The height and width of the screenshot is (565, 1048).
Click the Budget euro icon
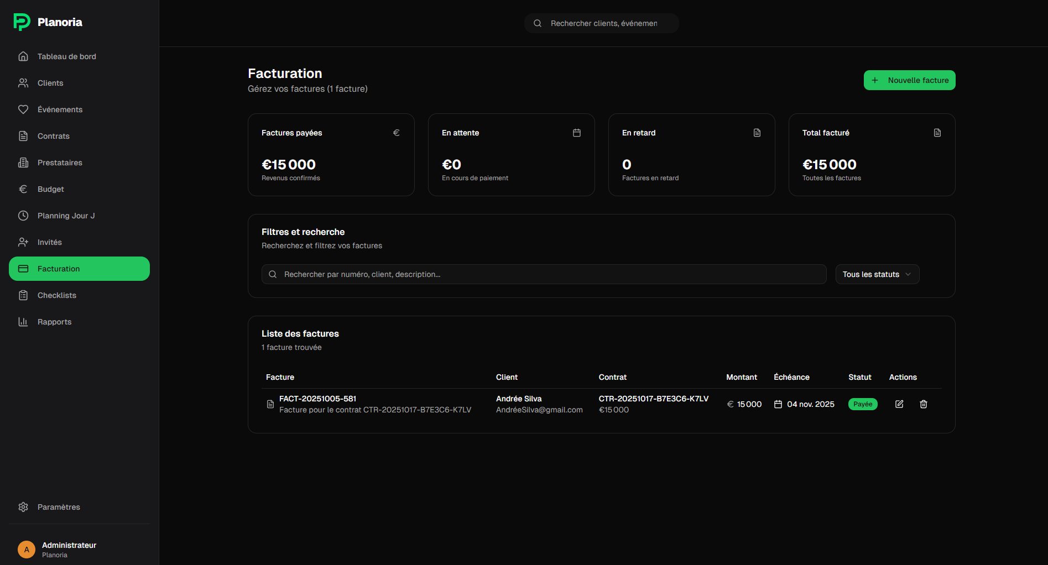[x=23, y=189]
